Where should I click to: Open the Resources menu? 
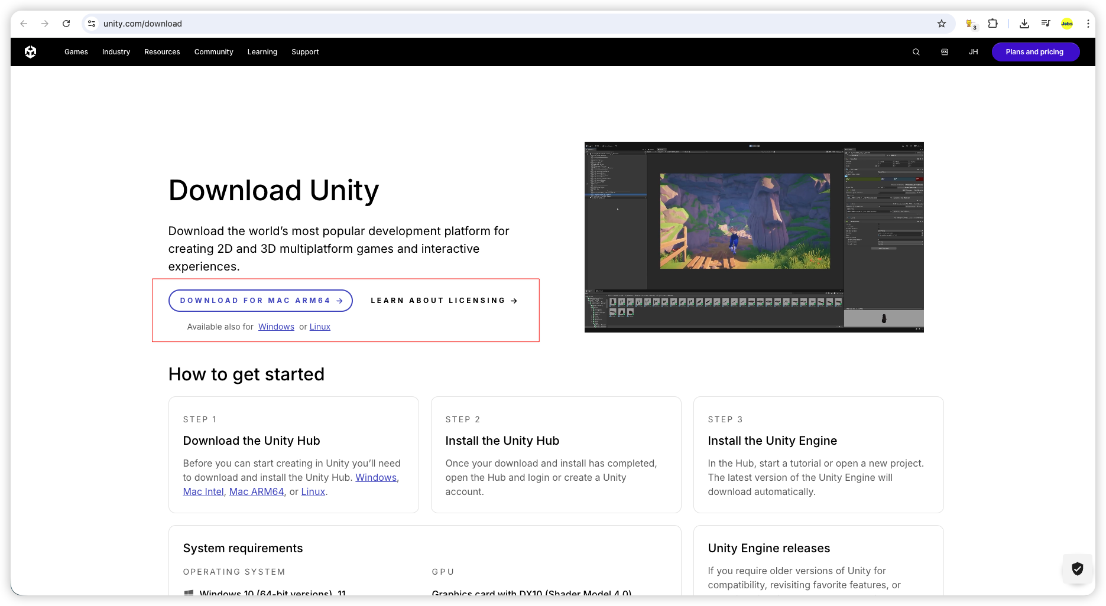(162, 52)
